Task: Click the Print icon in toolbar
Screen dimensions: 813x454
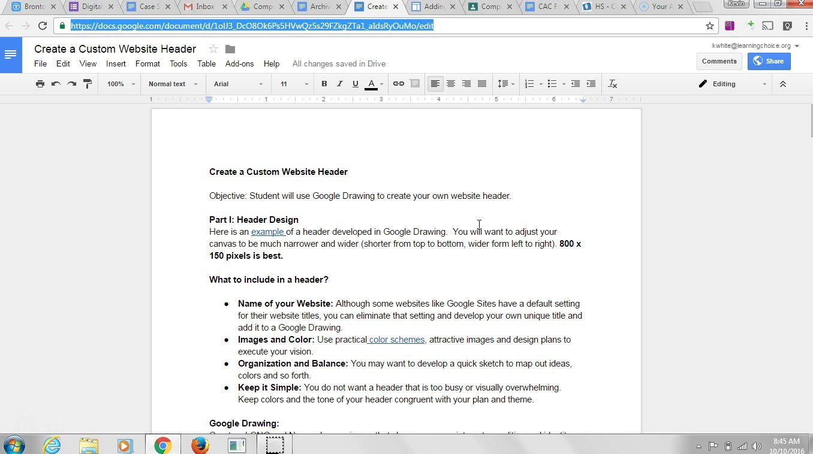Action: (x=40, y=84)
